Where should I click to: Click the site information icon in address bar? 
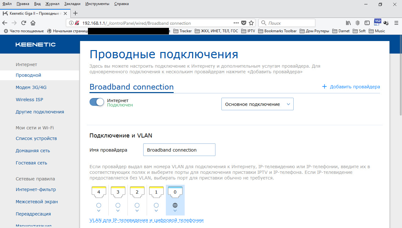click(x=71, y=23)
